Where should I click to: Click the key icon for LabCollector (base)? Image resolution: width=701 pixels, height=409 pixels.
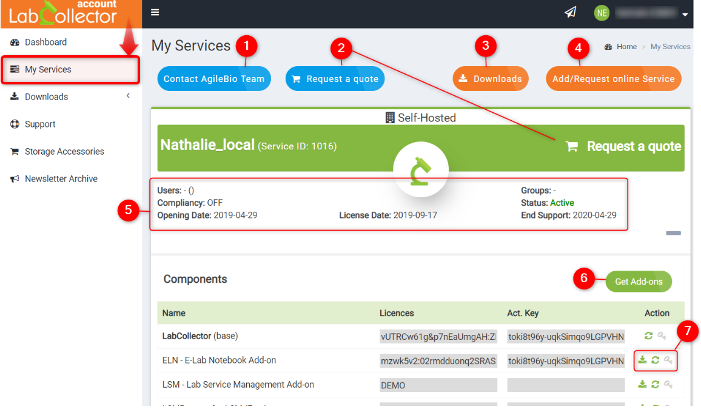pyautogui.click(x=662, y=336)
